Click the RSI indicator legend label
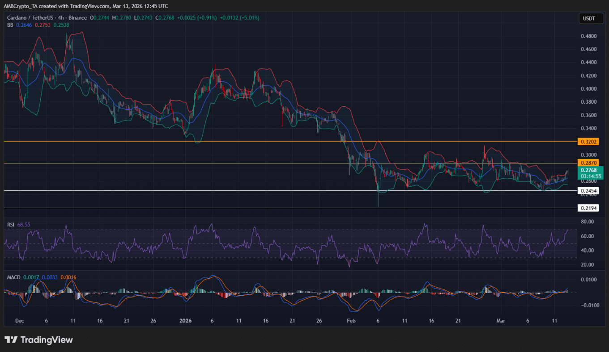 [11, 224]
